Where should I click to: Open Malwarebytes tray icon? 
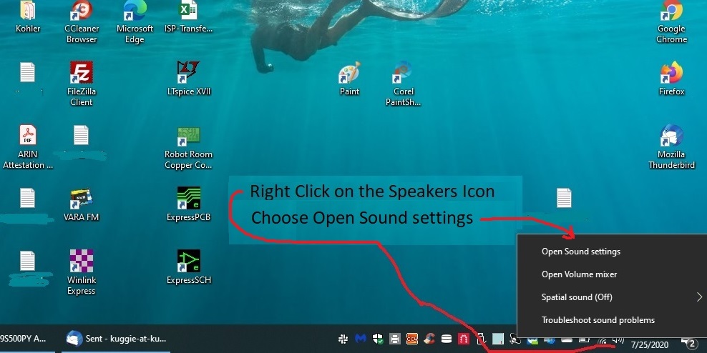tap(360, 339)
